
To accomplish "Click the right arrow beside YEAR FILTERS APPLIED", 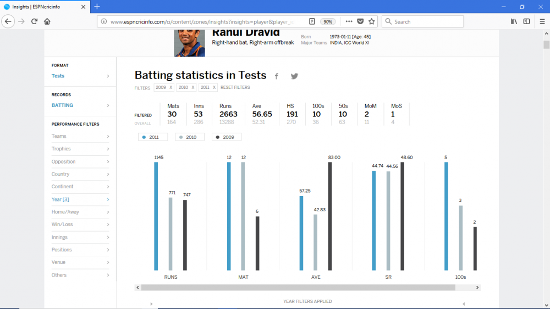I will tap(464, 304).
